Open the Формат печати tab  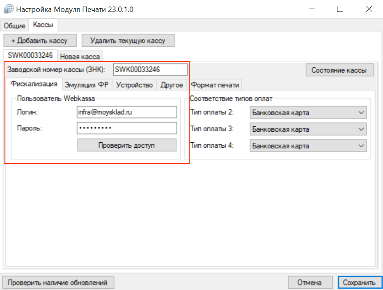[x=215, y=85]
